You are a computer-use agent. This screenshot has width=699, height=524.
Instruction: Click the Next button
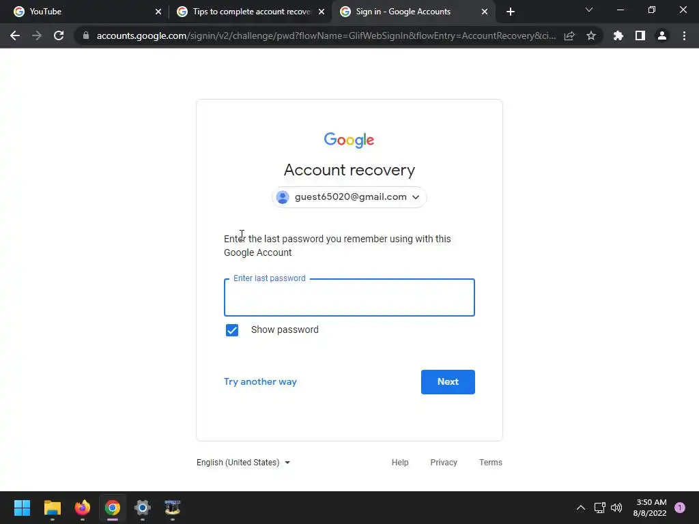point(448,382)
